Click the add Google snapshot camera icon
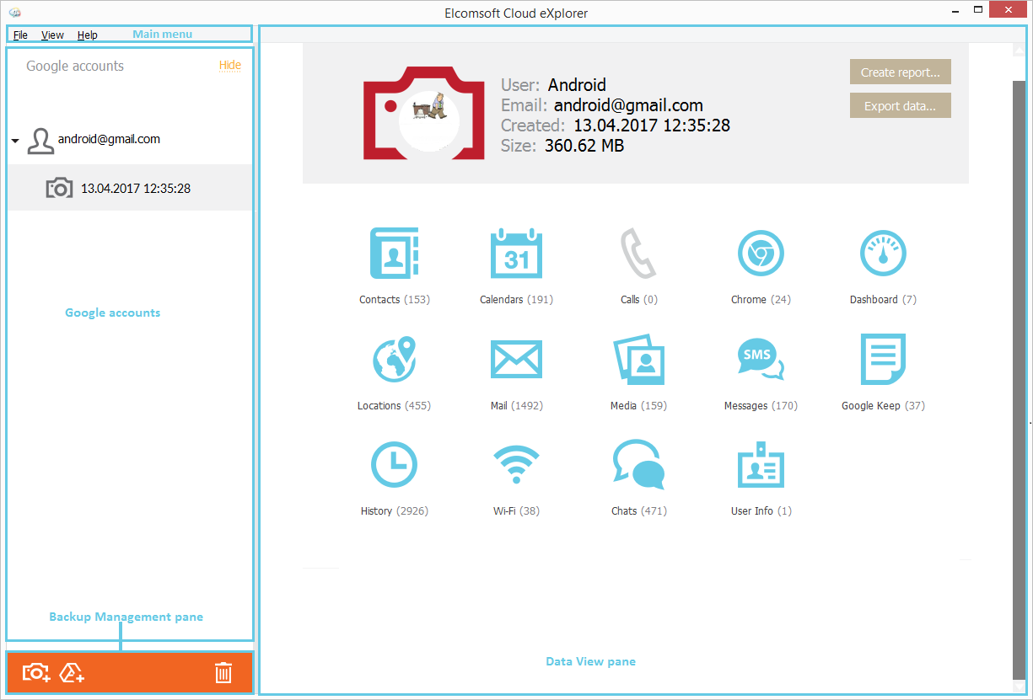The width and height of the screenshot is (1033, 700). click(36, 673)
